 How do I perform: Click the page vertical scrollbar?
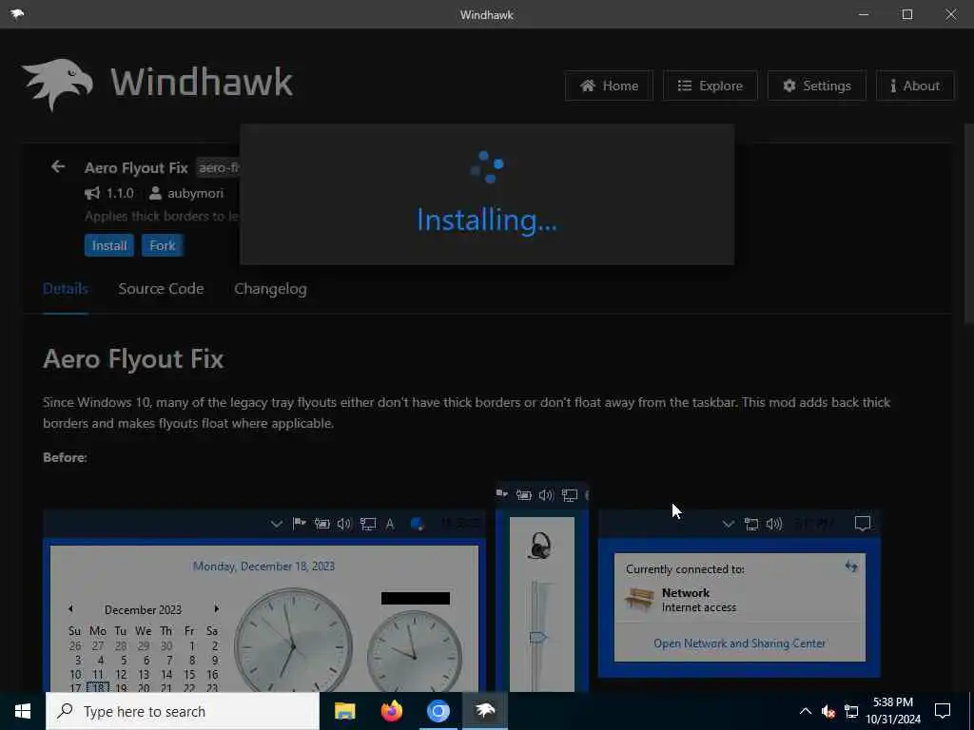point(968,223)
